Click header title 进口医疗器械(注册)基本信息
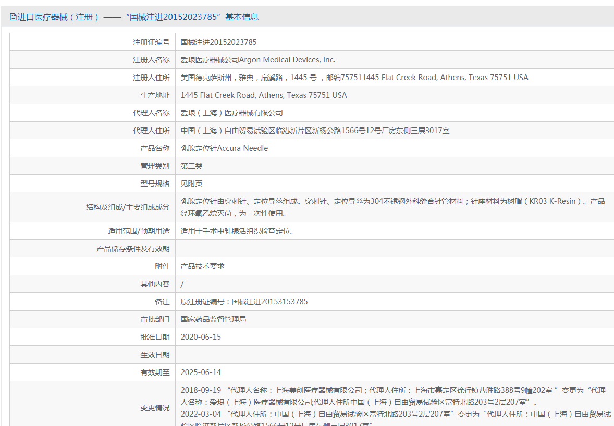The image size is (614, 426). coord(138,17)
